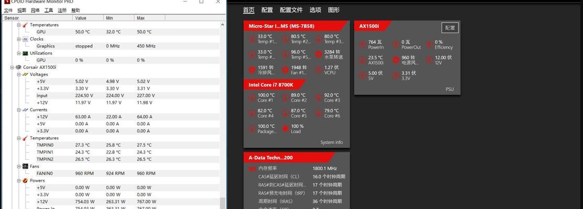The width and height of the screenshot is (583, 209).
Task: Click the Micro-Star MS-7B58 card header
Action: [x=295, y=26]
